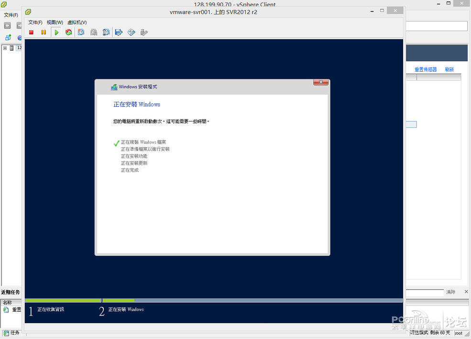The width and height of the screenshot is (471, 339).
Task: Click the green Power On play button
Action: coord(56,32)
